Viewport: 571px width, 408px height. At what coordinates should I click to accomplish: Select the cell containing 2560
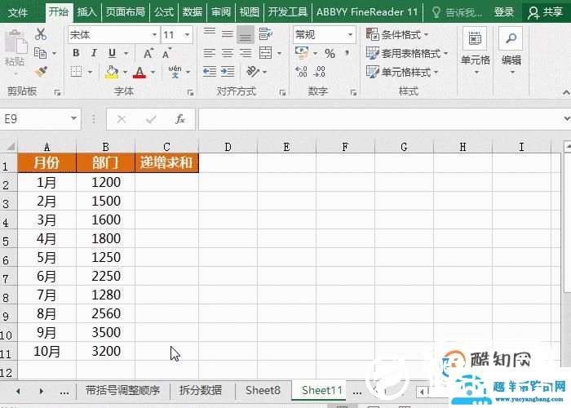105,313
